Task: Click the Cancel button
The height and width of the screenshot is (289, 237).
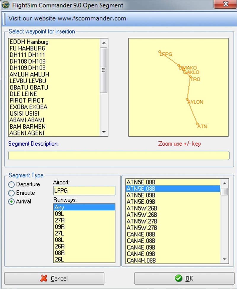Action: coord(54,278)
